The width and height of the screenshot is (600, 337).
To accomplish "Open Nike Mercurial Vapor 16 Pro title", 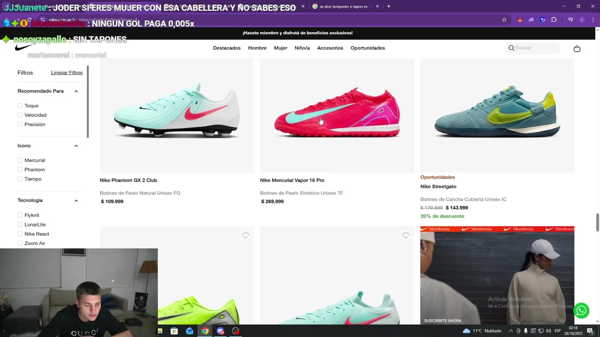I will pos(292,180).
